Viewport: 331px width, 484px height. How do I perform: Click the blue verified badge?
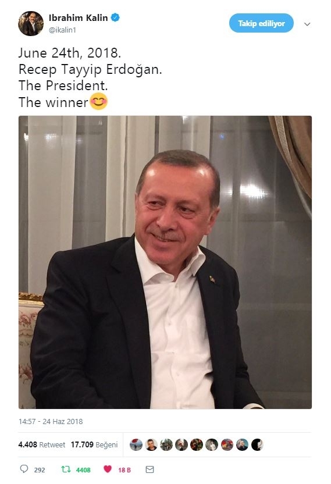tap(115, 17)
